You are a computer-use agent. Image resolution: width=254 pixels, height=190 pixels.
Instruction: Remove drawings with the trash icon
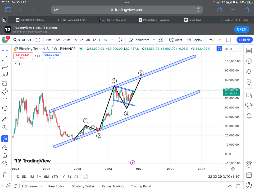[x=5, y=175]
